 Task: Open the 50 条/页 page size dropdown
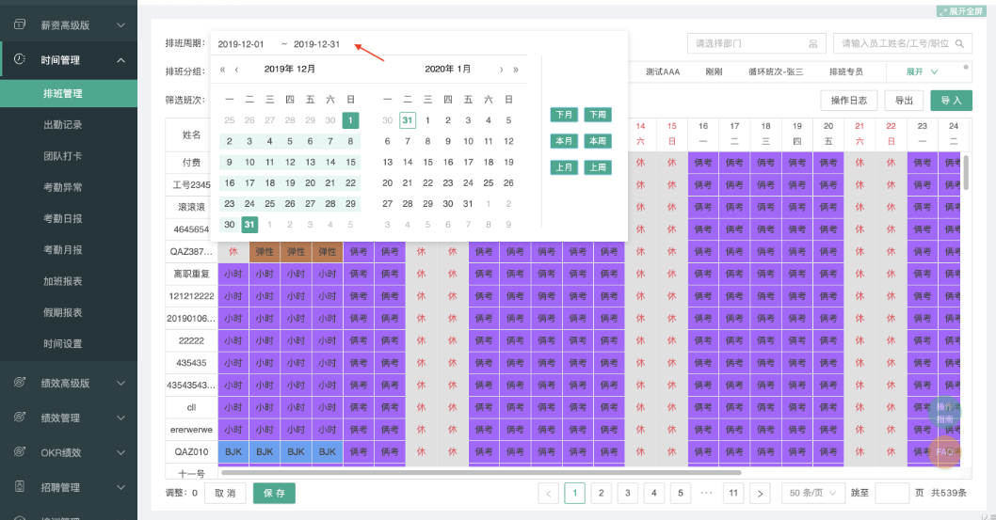[x=813, y=493]
